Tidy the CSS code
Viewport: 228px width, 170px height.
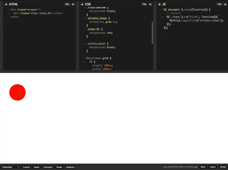[144, 4]
